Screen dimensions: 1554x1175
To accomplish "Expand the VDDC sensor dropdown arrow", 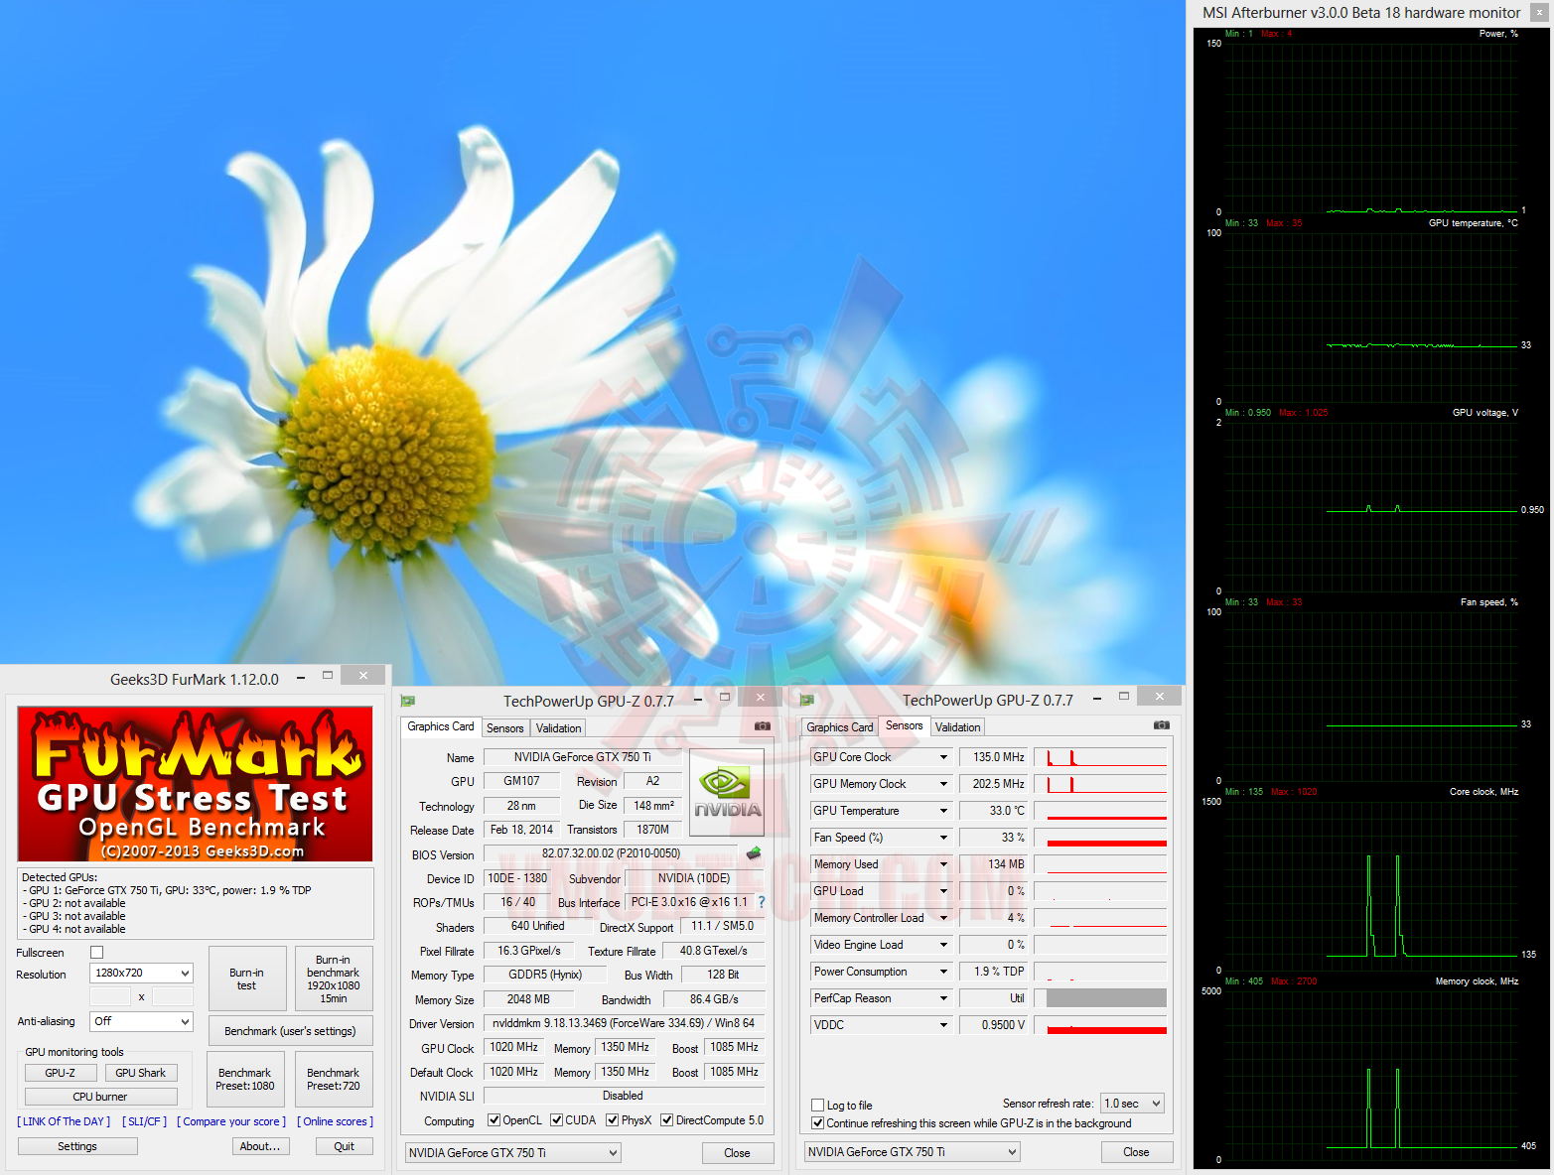I will tap(943, 1025).
